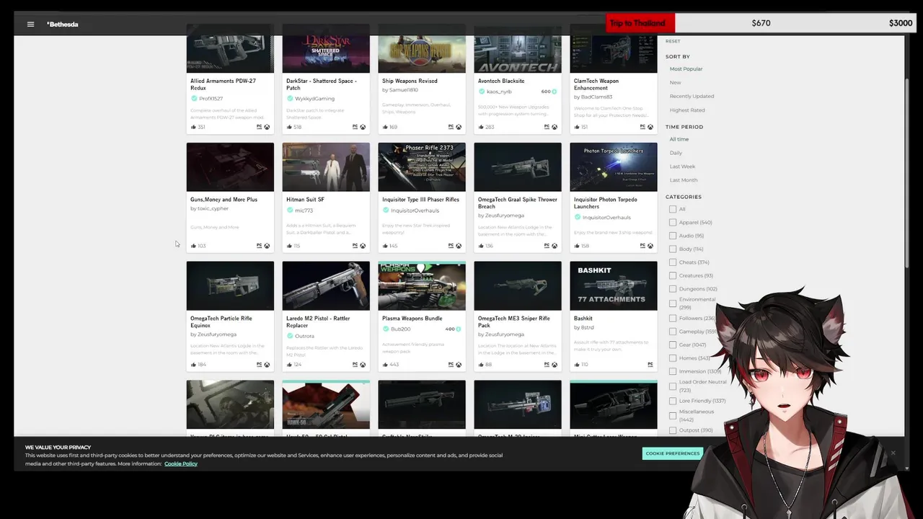
Task: Set the time period to Last Month
Action: (684, 180)
